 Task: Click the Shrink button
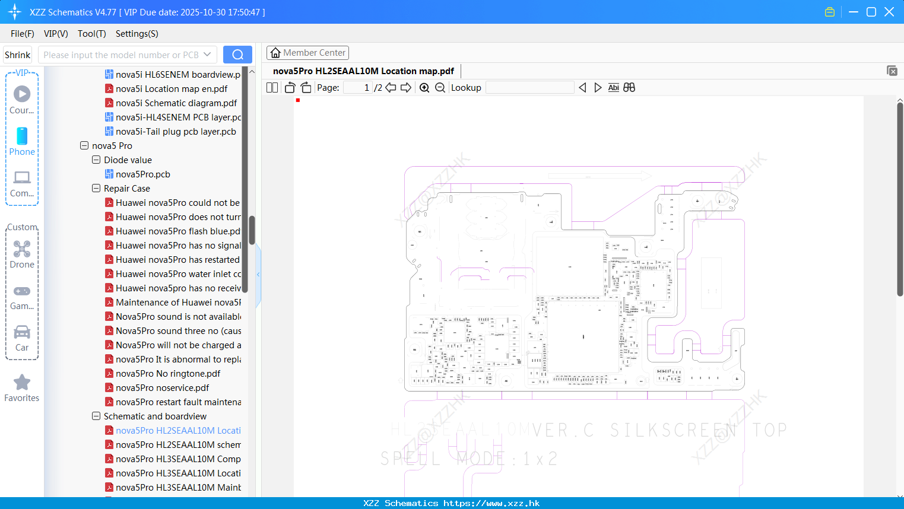17,55
